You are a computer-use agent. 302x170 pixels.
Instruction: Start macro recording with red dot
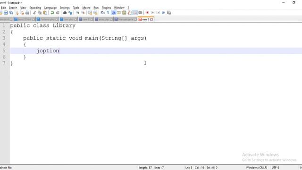147,13
